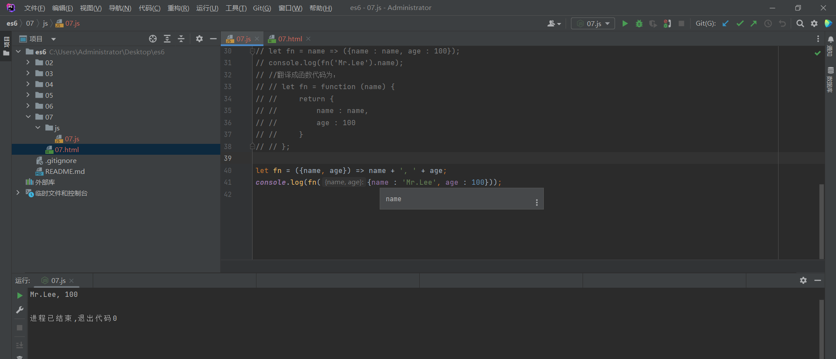Select opened file target icon in project panel
The image size is (836, 359).
pyautogui.click(x=153, y=39)
